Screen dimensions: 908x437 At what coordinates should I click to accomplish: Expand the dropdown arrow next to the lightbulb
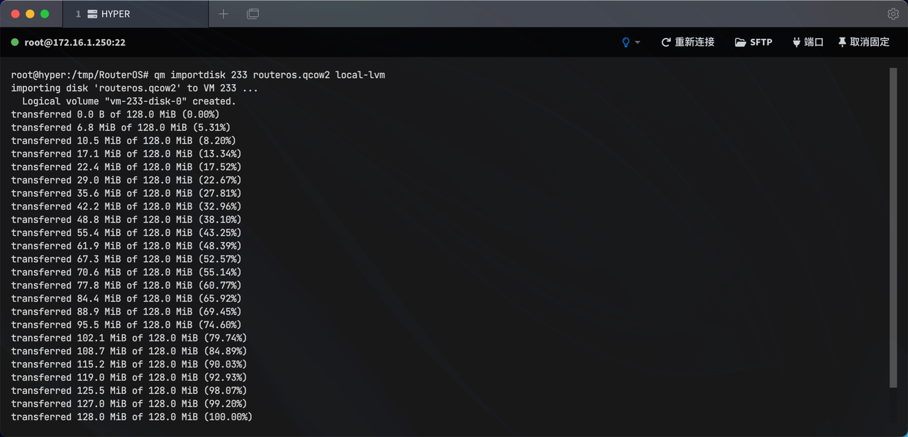click(x=637, y=42)
